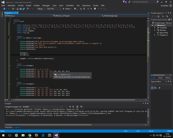This screenshot has height=138, width=173.
Task: Open the Ausgabe anzeigen von dropdown
Action: coord(43,107)
